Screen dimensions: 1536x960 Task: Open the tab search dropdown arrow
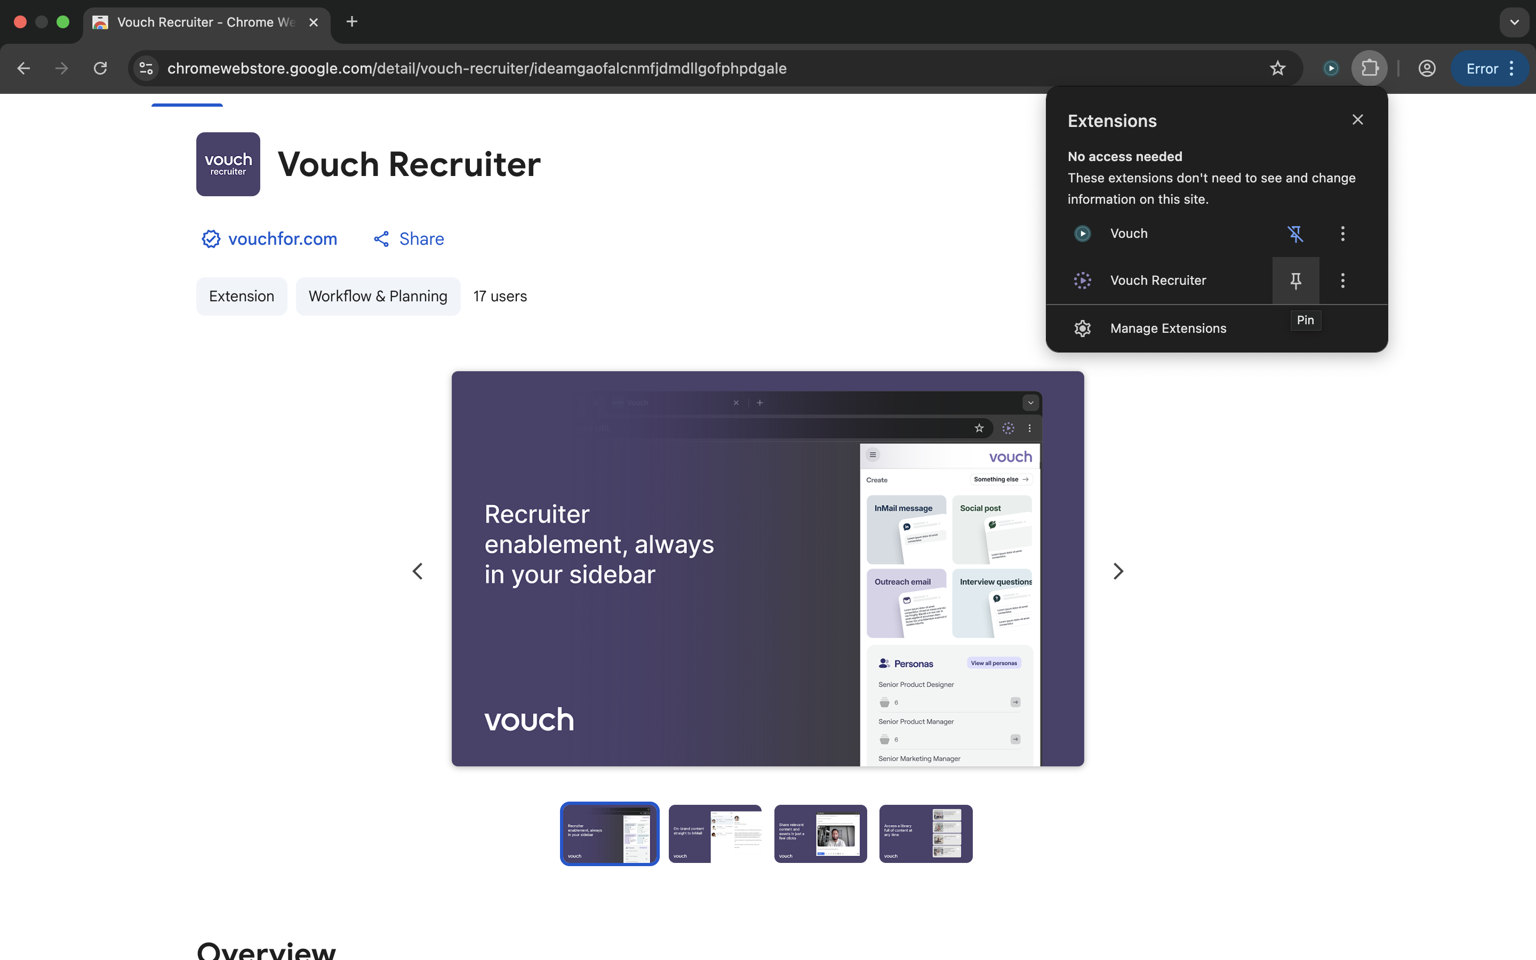[1515, 22]
